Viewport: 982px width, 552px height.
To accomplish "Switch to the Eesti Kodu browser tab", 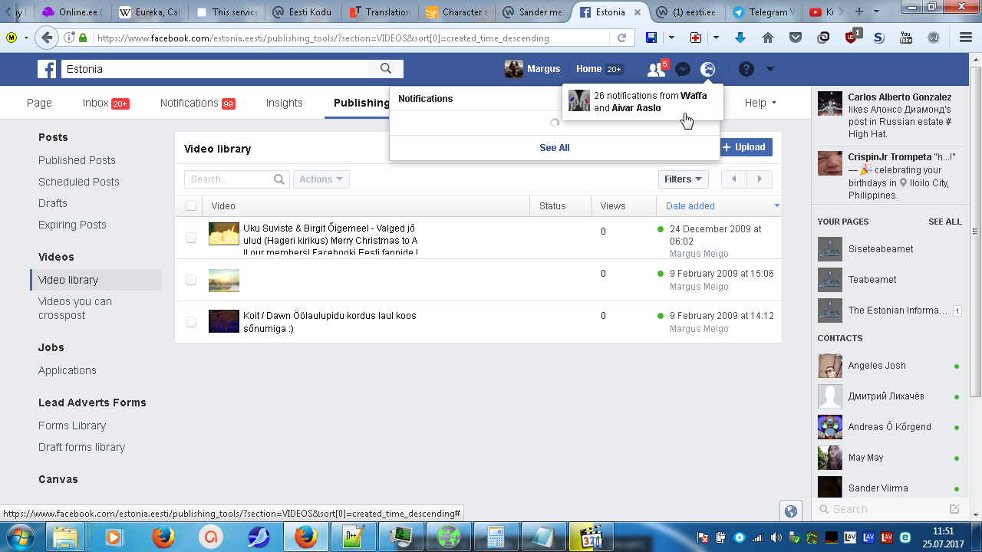I will tap(303, 12).
